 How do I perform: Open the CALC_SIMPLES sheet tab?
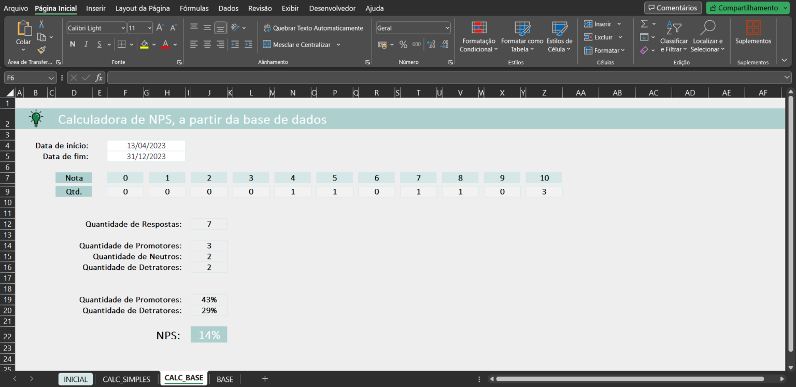(126, 379)
